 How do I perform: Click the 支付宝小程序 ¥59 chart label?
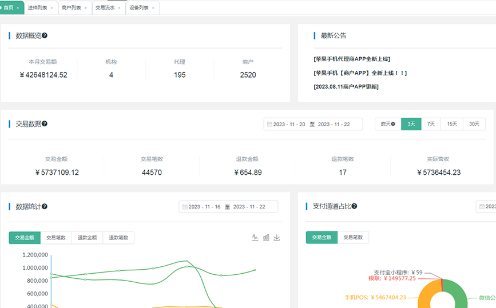point(398,273)
